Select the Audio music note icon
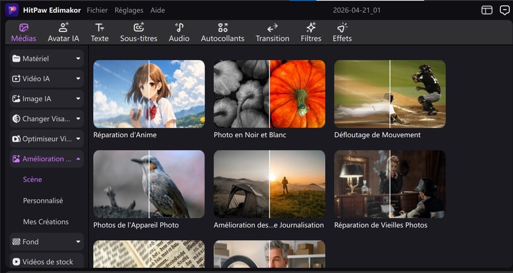The image size is (513, 273). (x=179, y=28)
